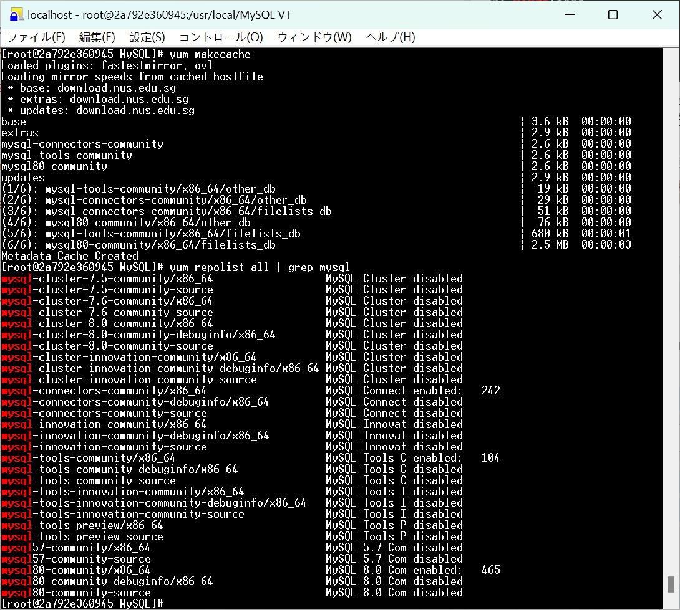Image resolution: width=680 pixels, height=610 pixels.
Task: Click the '680 kB' size value
Action: click(550, 234)
